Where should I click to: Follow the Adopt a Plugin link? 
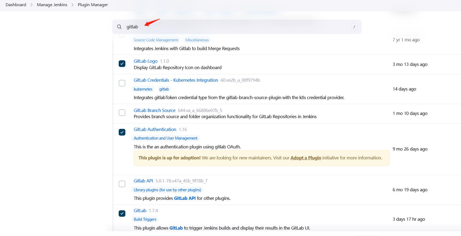pyautogui.click(x=306, y=158)
